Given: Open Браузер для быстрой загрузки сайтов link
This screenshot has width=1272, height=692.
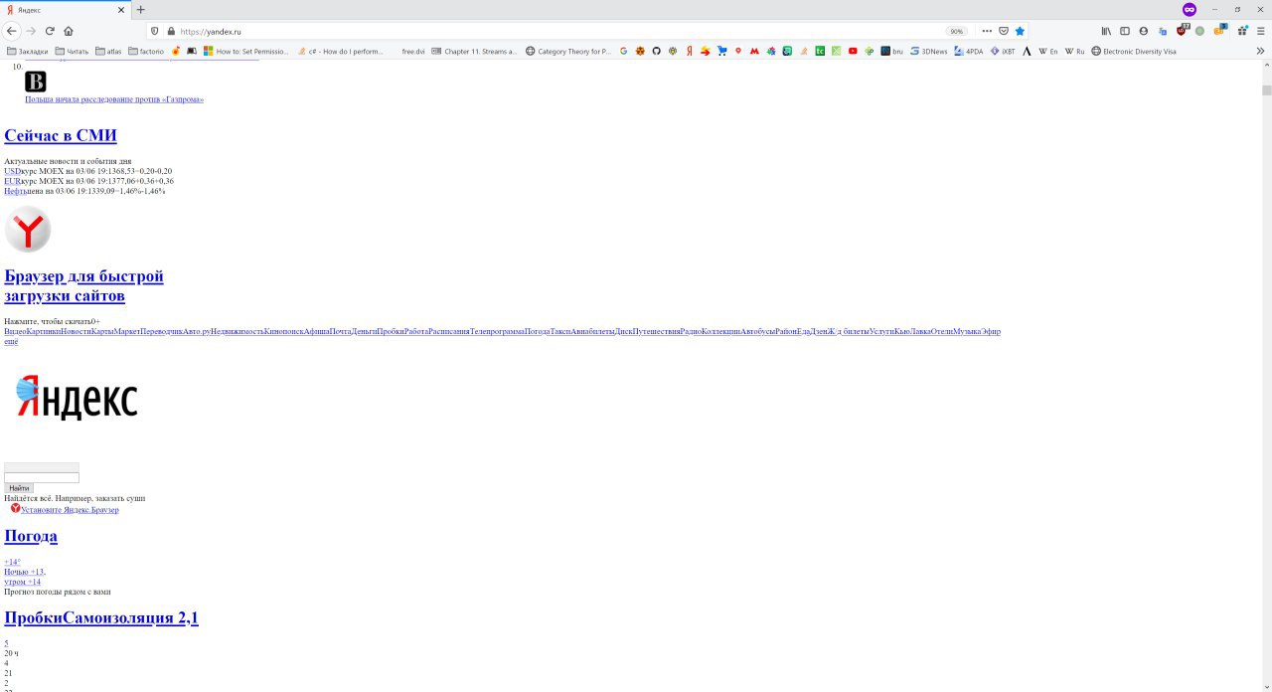Looking at the screenshot, I should click(83, 285).
